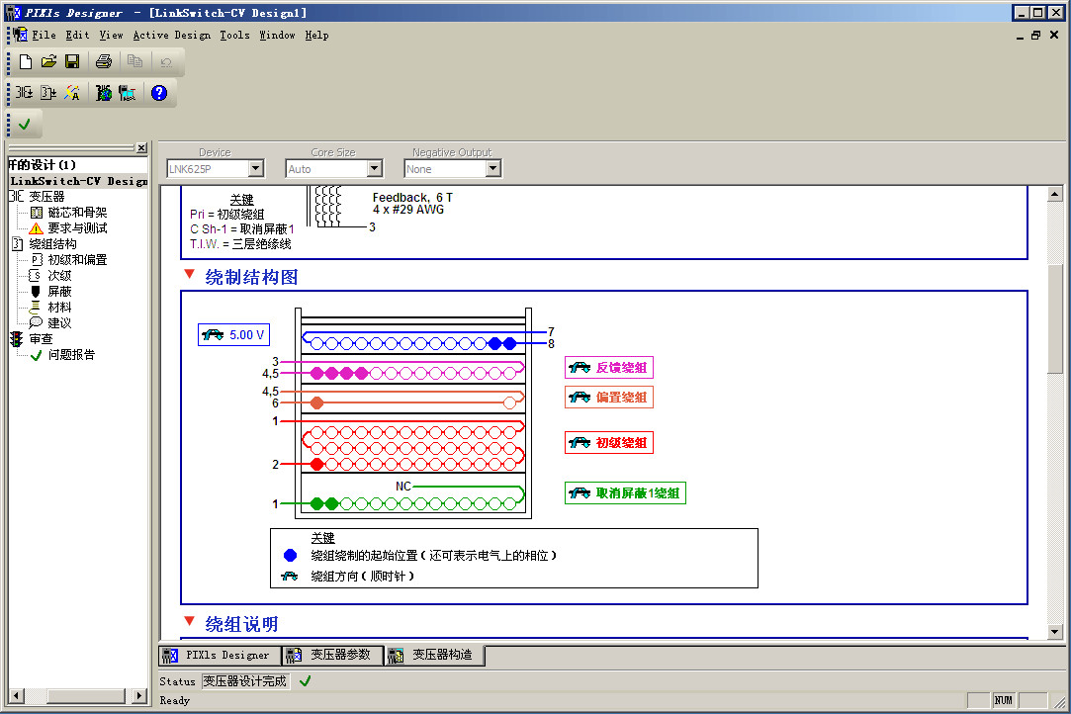This screenshot has height=714, width=1071.
Task: Open the File menu
Action: 44,35
